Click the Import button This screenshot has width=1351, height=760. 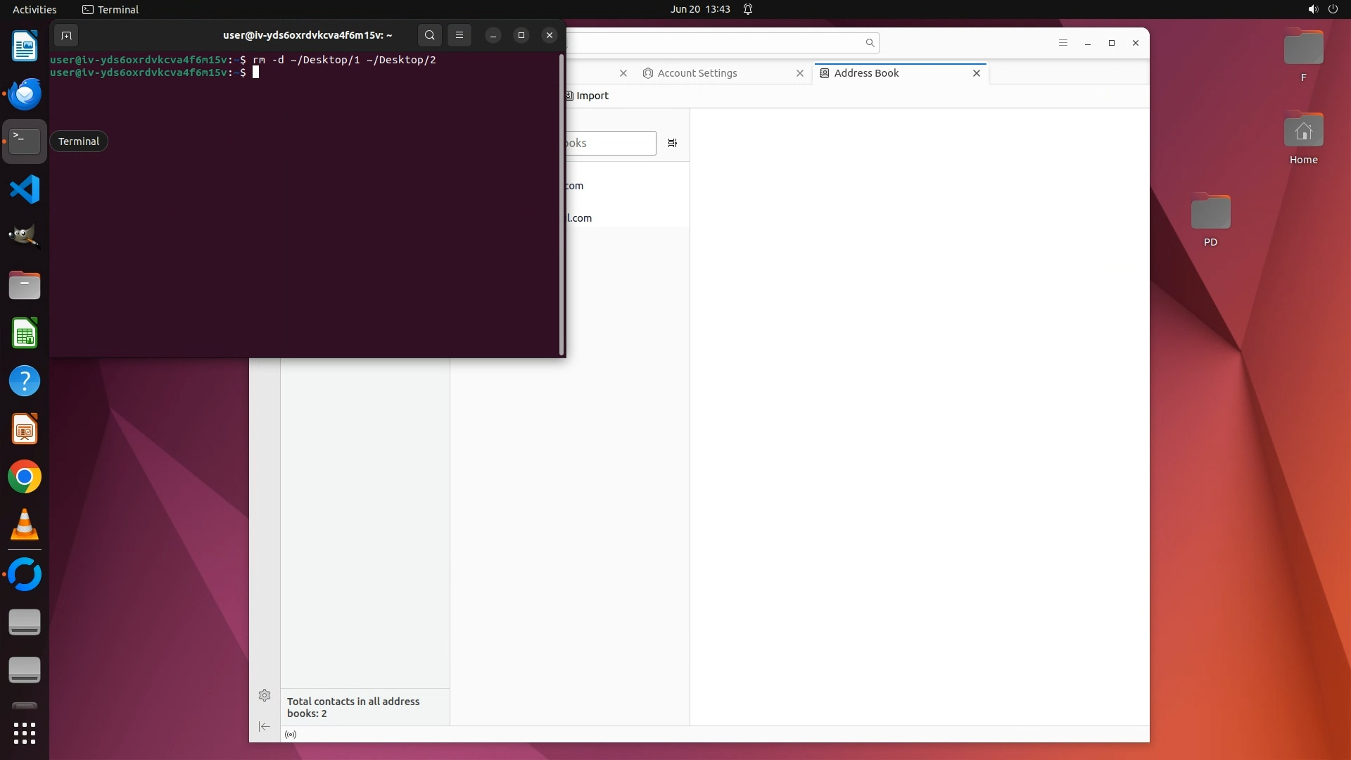pos(588,96)
